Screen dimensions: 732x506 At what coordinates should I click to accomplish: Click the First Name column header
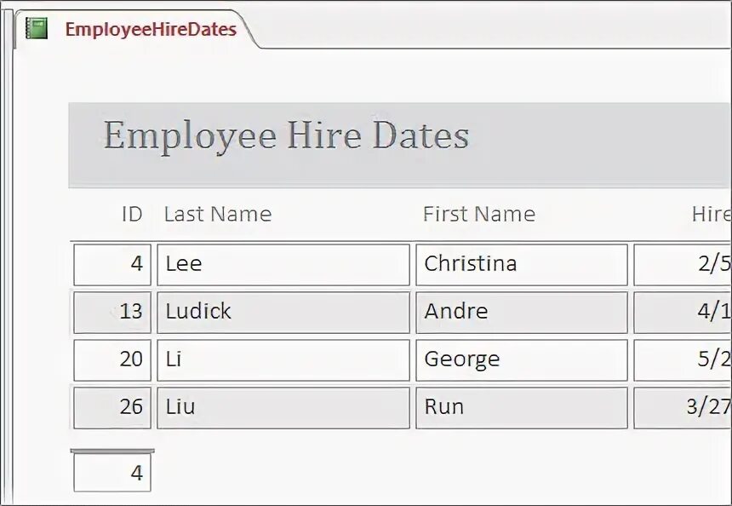tap(479, 214)
